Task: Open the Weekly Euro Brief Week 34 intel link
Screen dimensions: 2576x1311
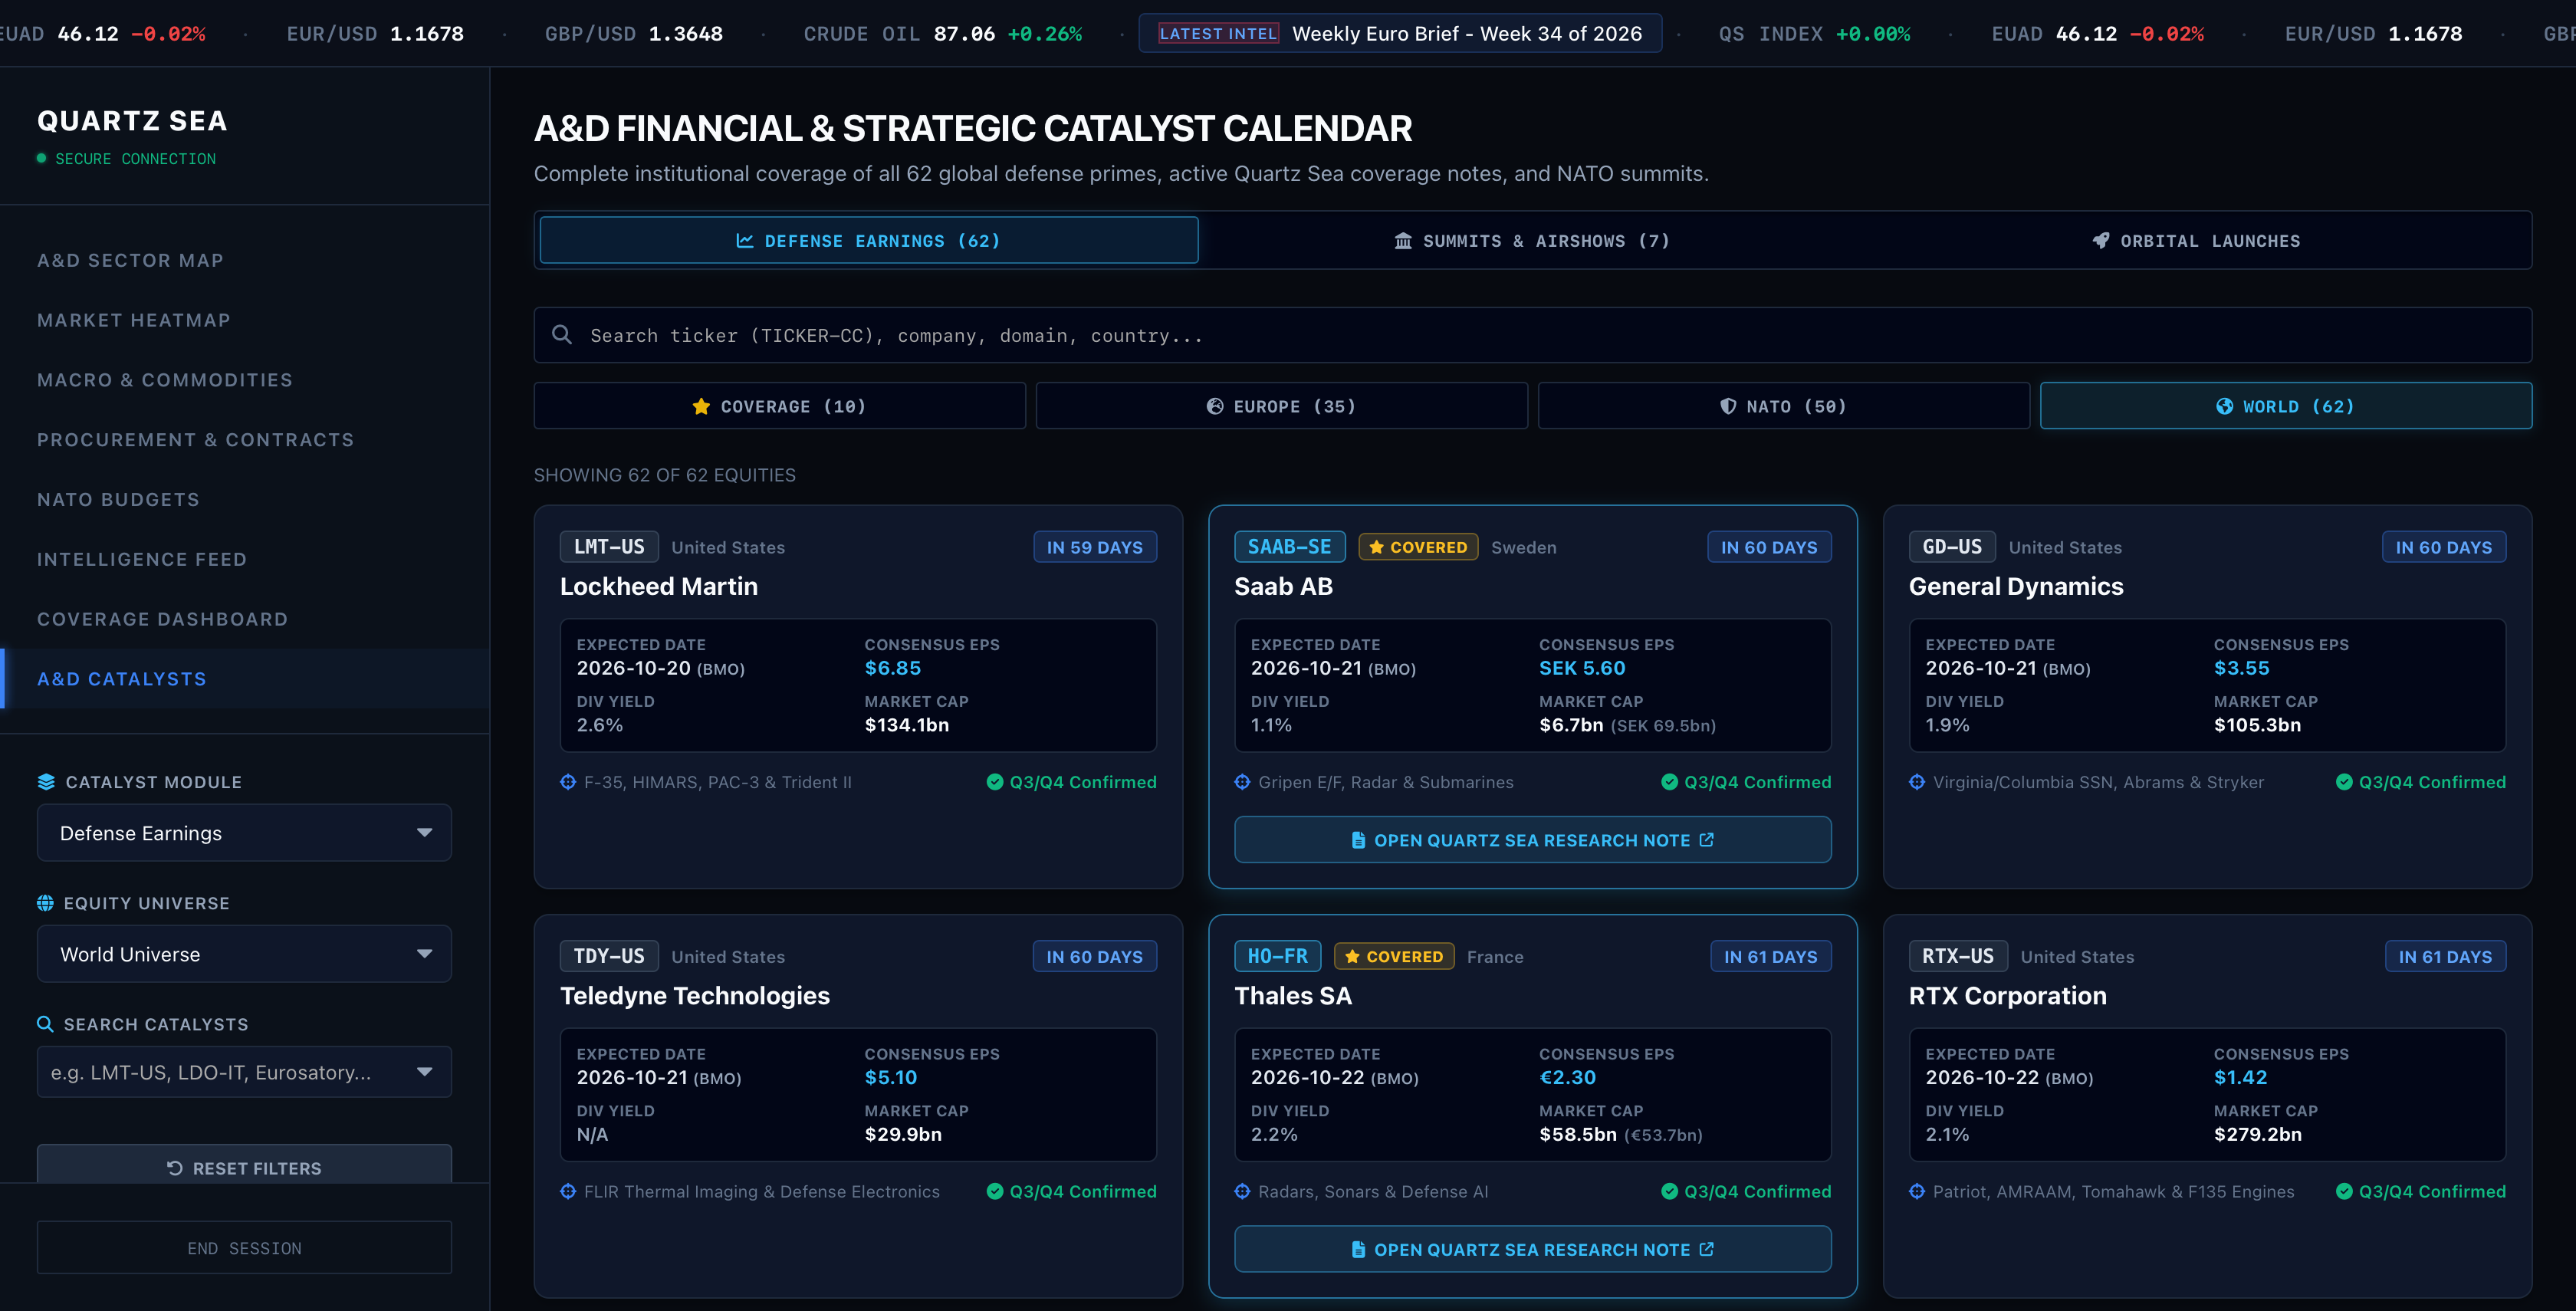Action: [x=1400, y=33]
